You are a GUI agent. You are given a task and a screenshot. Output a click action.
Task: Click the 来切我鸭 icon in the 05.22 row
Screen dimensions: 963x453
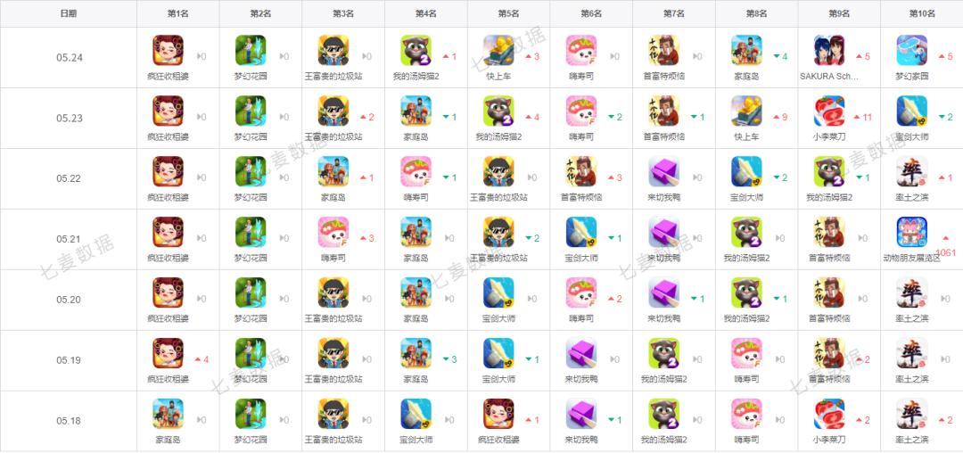coord(664,171)
